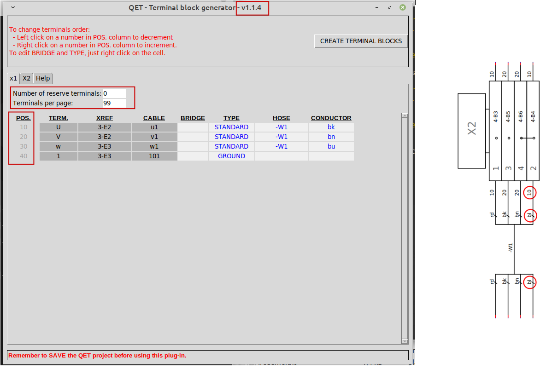The image size is (546, 369).
Task: Minimize the Terminal block generator window
Action: [377, 7]
